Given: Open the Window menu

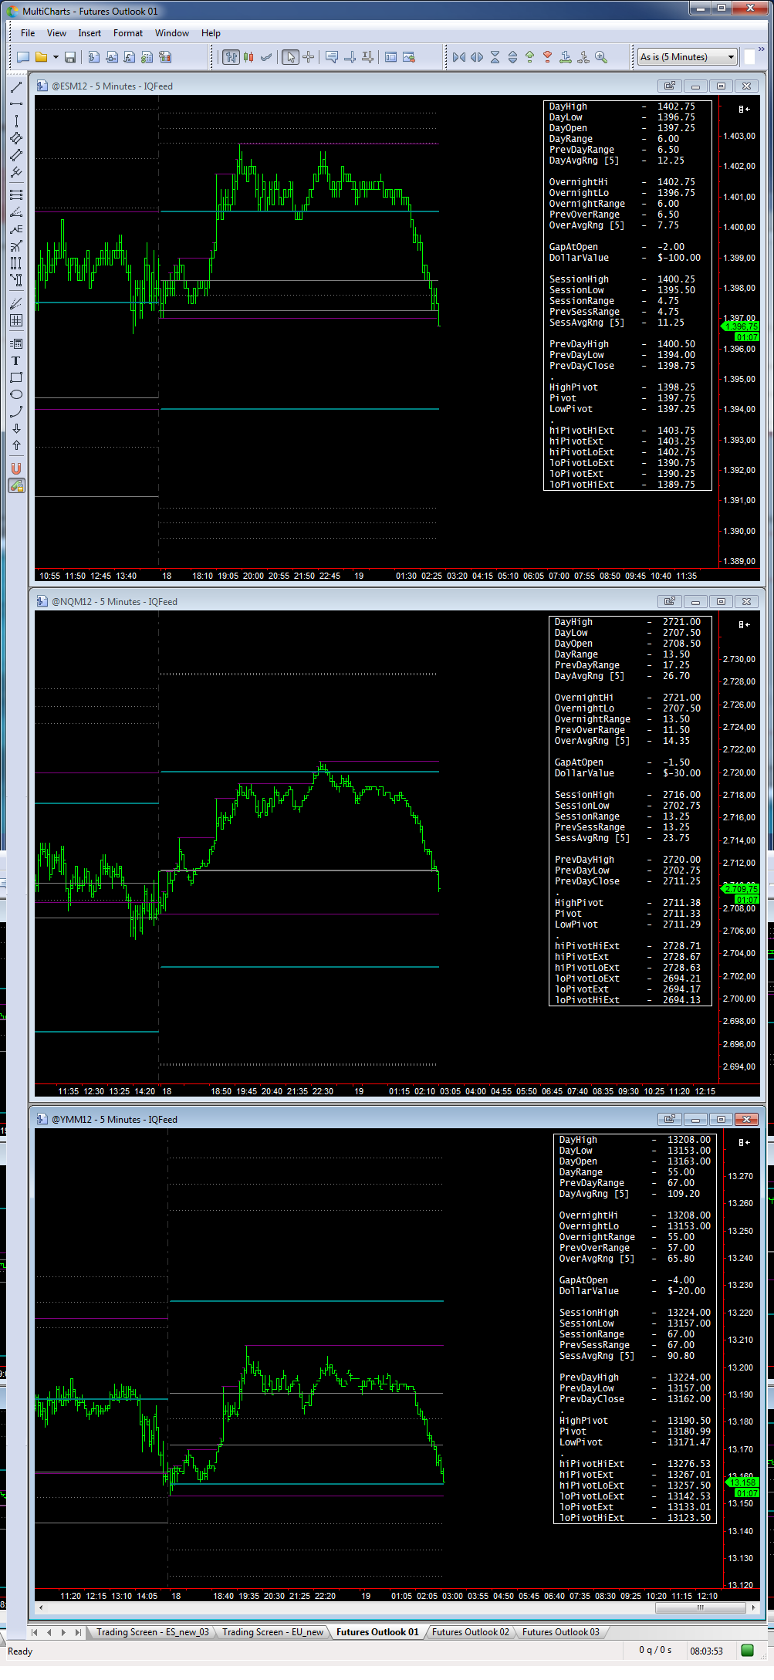Looking at the screenshot, I should pos(172,33).
